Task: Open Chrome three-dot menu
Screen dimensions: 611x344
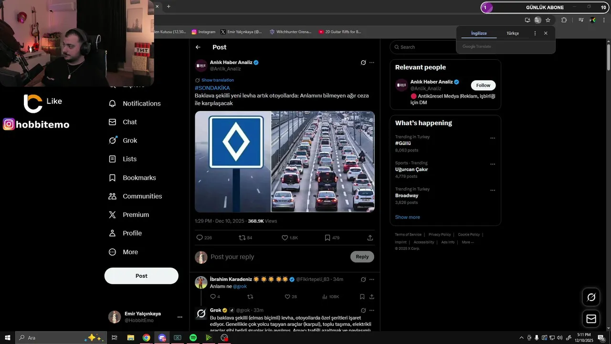Action: coord(604,20)
